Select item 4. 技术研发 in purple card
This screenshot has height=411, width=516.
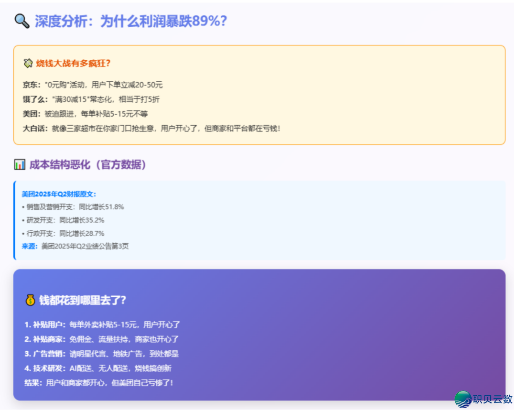(x=98, y=368)
